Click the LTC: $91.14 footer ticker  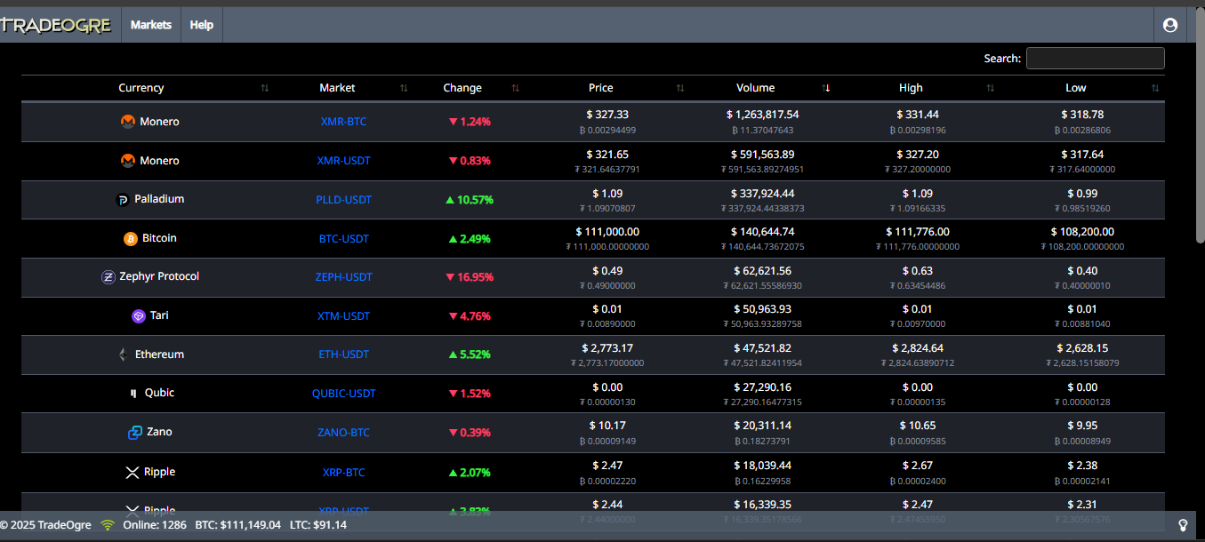(x=318, y=525)
